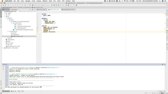Hide the Terminal panel with the hide icon
The height and width of the screenshot is (94, 168).
pyautogui.click(x=165, y=64)
